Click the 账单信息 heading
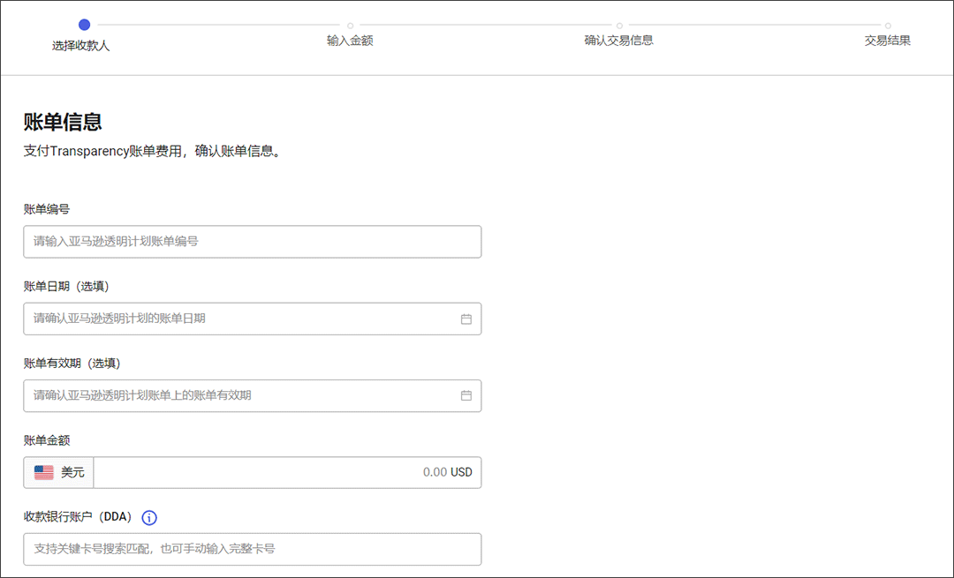The height and width of the screenshot is (578, 954). (x=63, y=123)
